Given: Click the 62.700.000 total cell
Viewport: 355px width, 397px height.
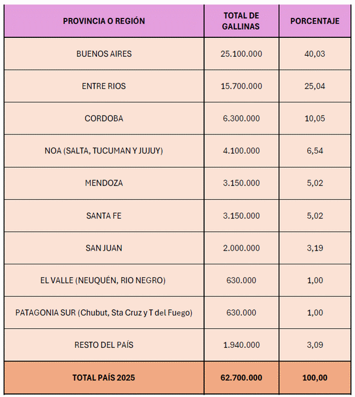Looking at the screenshot, I should coord(241,377).
